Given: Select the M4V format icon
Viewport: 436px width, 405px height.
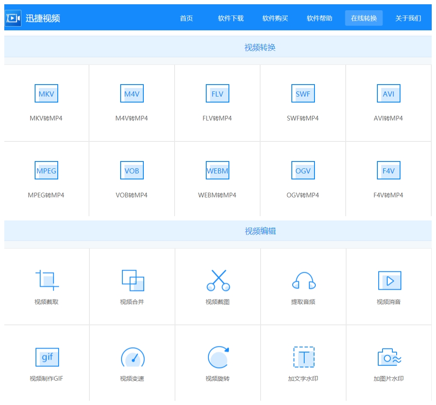Looking at the screenshot, I should tap(132, 94).
